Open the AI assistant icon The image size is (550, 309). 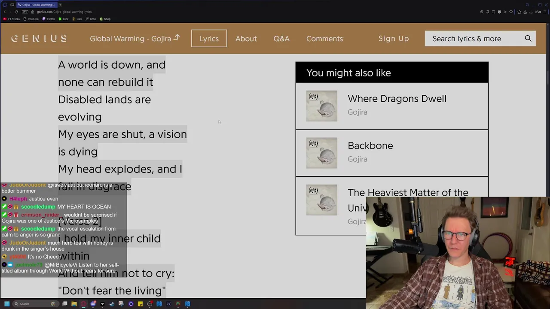(x=538, y=12)
